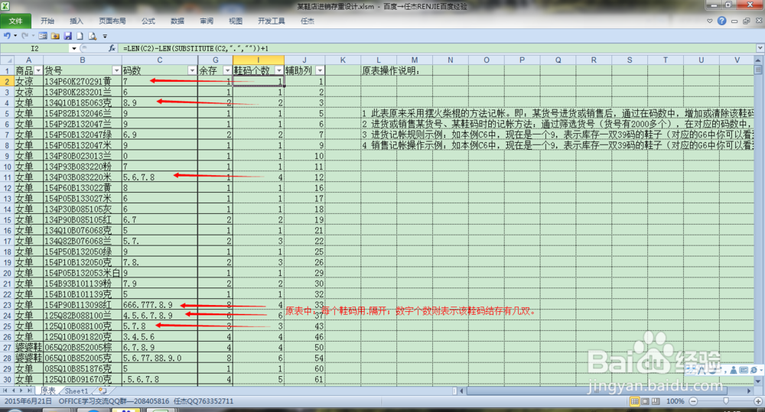Open filter dropdown for 商品 column
This screenshot has width=765, height=412.
[x=38, y=70]
